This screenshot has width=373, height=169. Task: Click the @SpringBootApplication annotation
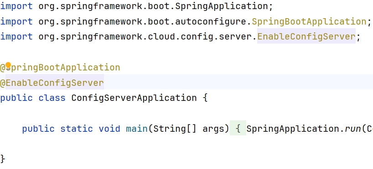tap(60, 68)
